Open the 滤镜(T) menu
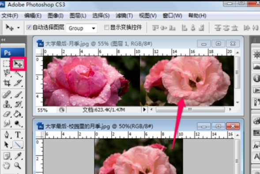Viewport: 260px width, 174px height. (124, 16)
